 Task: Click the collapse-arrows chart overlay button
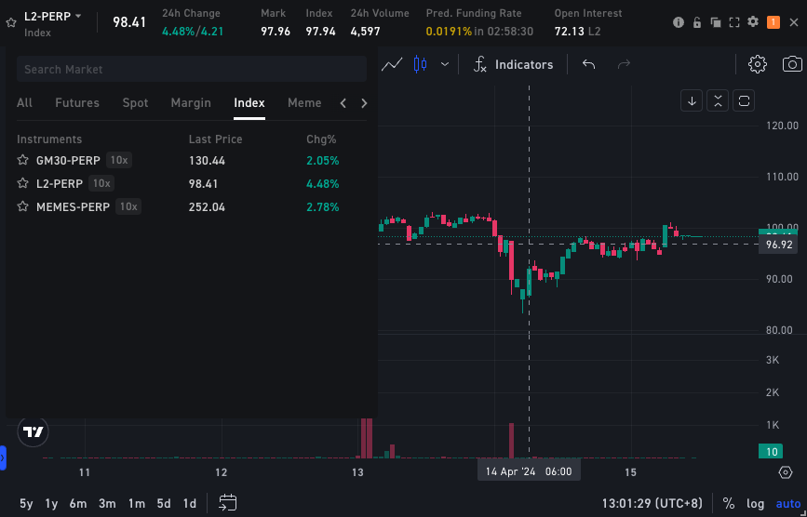pyautogui.click(x=718, y=100)
